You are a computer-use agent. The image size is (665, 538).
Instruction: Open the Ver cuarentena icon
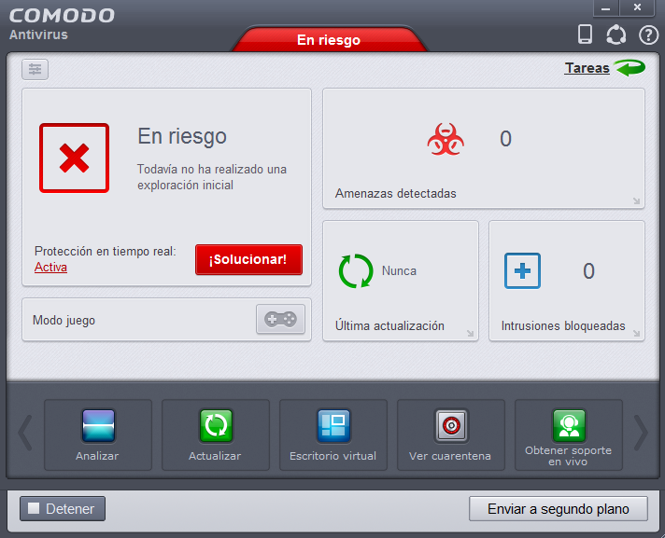pyautogui.click(x=451, y=426)
